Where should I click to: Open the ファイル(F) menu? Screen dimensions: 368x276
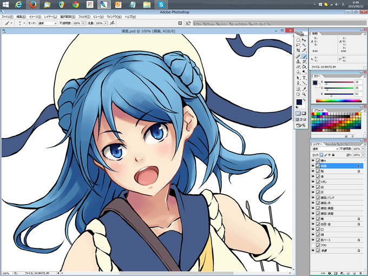(x=8, y=17)
